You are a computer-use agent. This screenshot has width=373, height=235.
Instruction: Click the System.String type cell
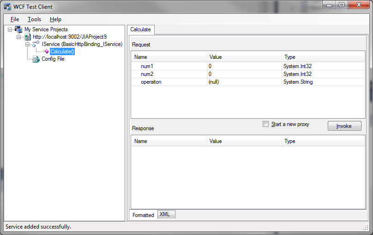point(323,82)
